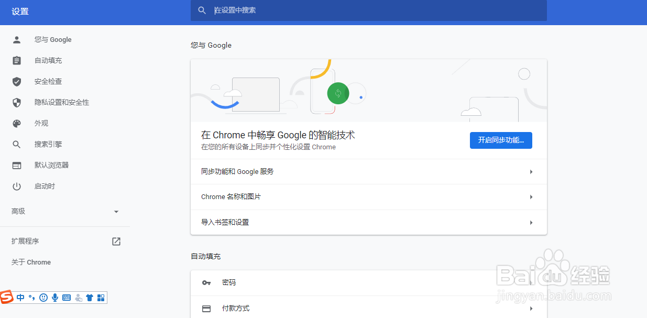Open the emoji panel on the Sogou toolbar

pos(43,298)
